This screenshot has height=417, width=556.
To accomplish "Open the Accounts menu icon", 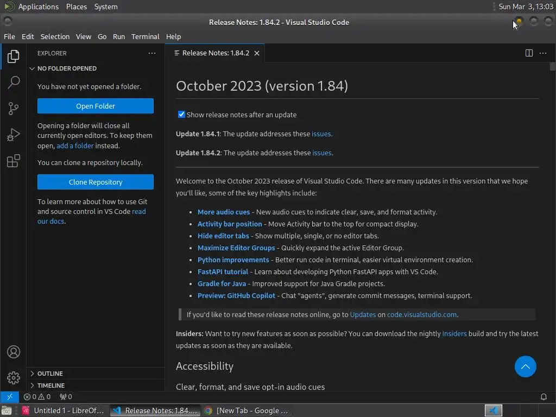I will [14, 352].
